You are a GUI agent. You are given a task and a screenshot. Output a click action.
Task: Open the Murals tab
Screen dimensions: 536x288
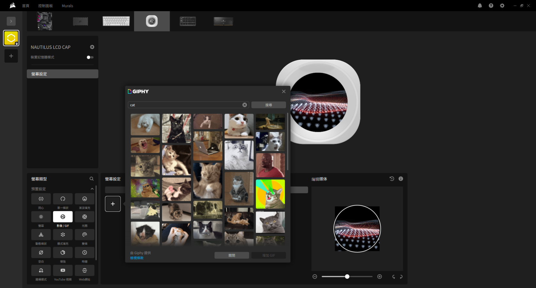tap(67, 6)
